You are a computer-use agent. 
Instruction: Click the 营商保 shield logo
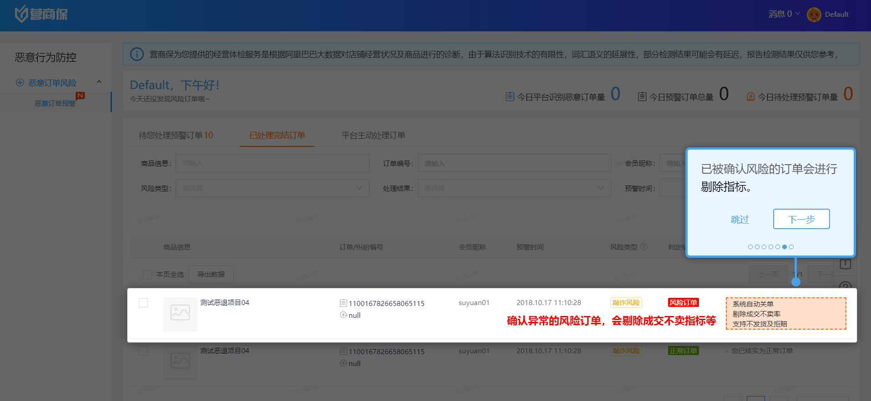[x=21, y=14]
